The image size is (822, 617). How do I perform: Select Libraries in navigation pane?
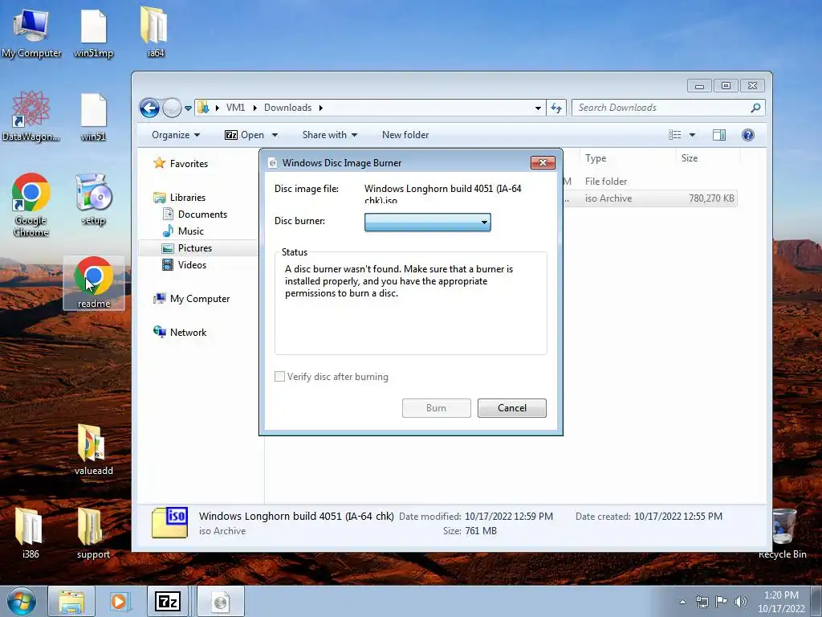point(180,198)
